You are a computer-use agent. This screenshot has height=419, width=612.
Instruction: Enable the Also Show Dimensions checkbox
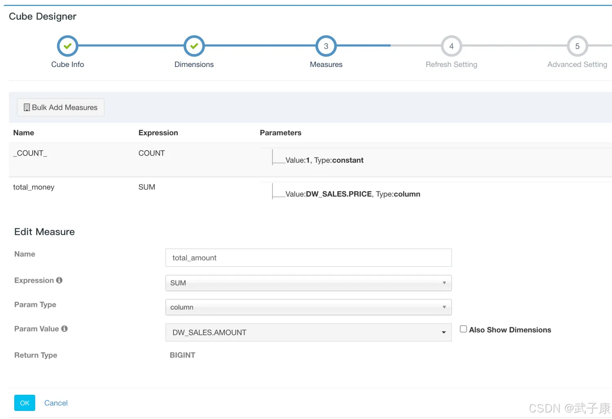click(463, 329)
